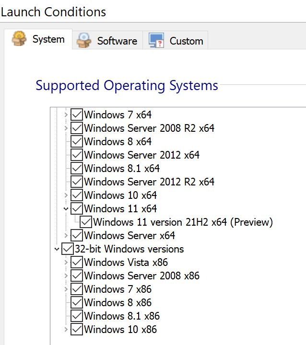This screenshot has width=306, height=345.
Task: Click the System tab package icon
Action: [19, 38]
